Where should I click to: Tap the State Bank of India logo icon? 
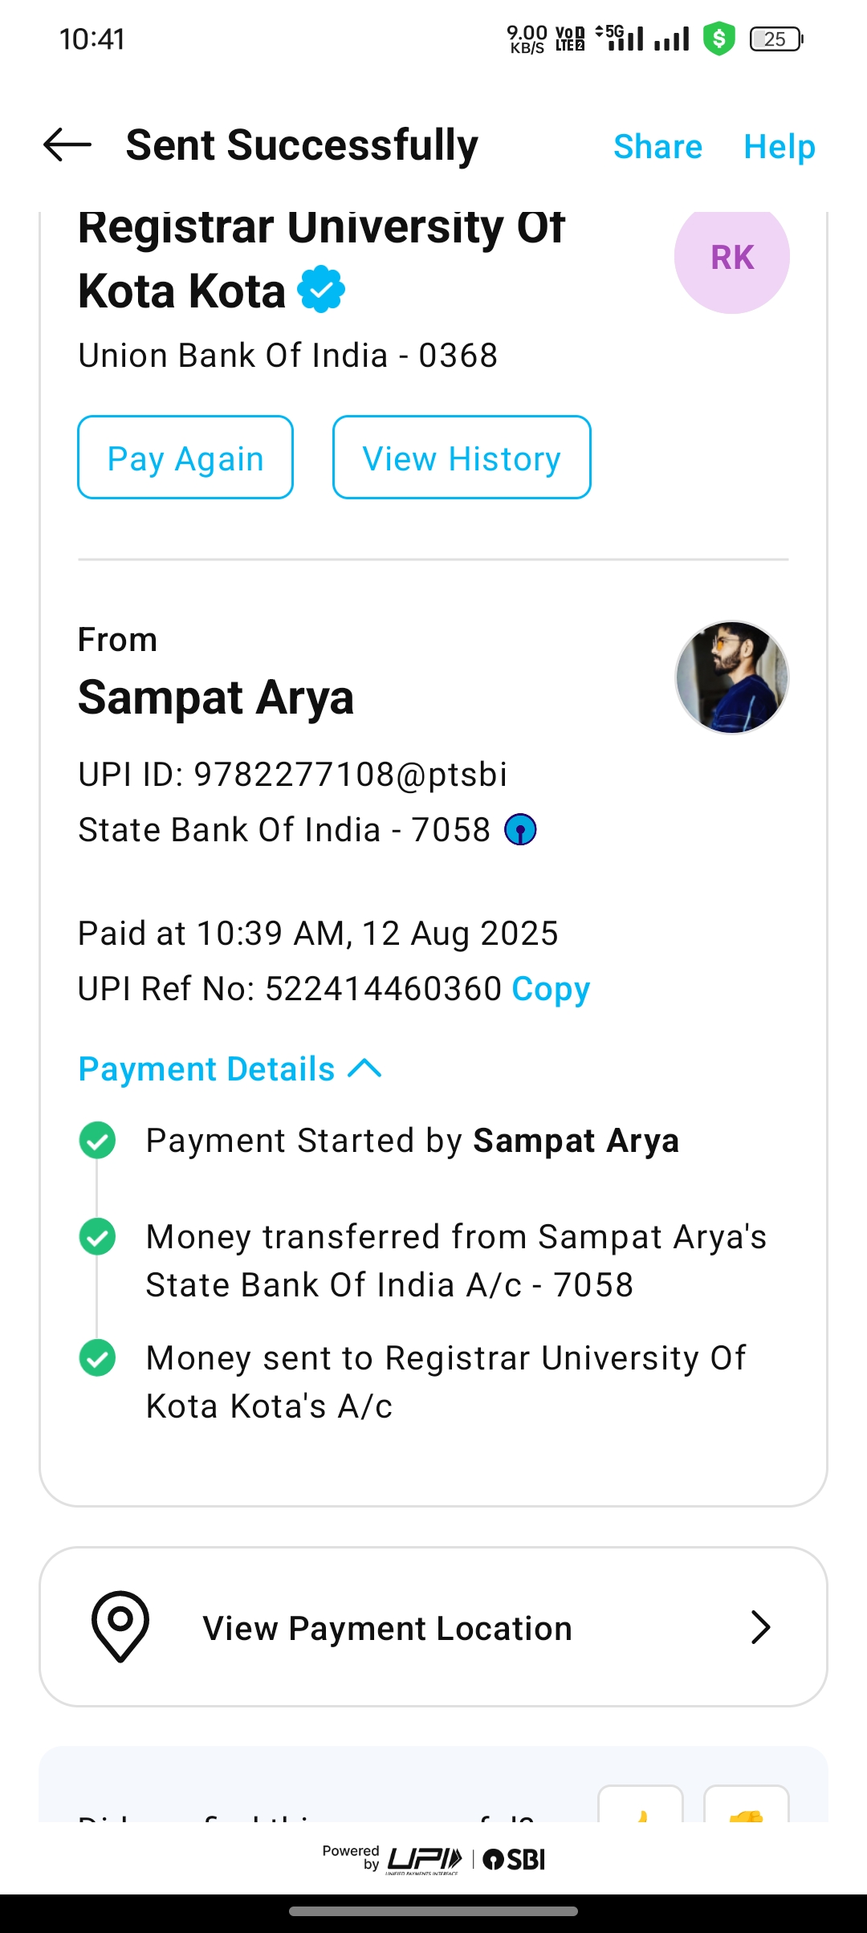(x=520, y=830)
